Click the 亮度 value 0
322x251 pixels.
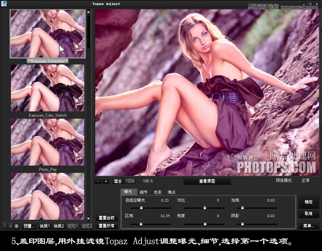tap(218, 216)
